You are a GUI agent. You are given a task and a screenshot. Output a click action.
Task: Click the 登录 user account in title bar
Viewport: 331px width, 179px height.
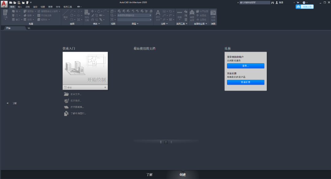(x=280, y=2)
